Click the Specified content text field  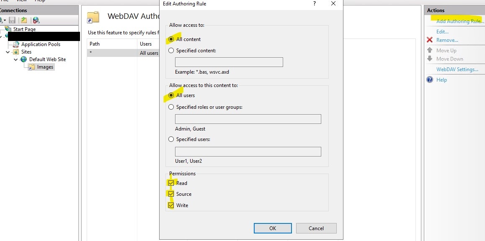(x=229, y=62)
